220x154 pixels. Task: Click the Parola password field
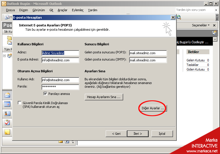click(60, 87)
